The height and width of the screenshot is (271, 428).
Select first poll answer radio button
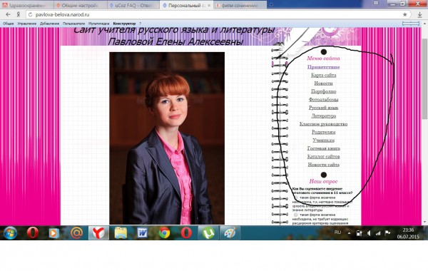296,198
